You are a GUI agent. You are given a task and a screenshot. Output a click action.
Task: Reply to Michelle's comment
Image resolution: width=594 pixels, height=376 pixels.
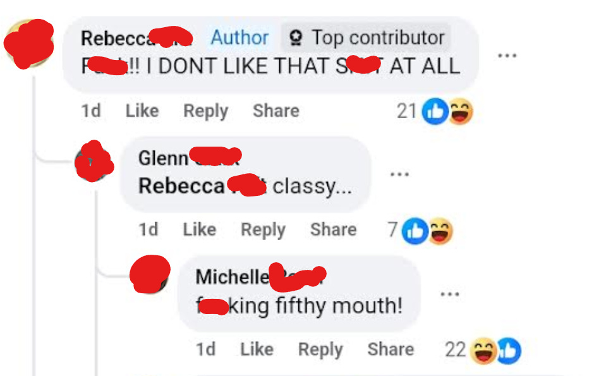320,350
